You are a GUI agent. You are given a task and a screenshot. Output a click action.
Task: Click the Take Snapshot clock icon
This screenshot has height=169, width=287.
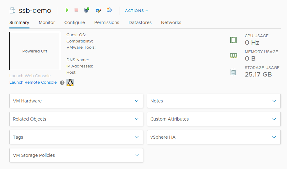click(109, 10)
